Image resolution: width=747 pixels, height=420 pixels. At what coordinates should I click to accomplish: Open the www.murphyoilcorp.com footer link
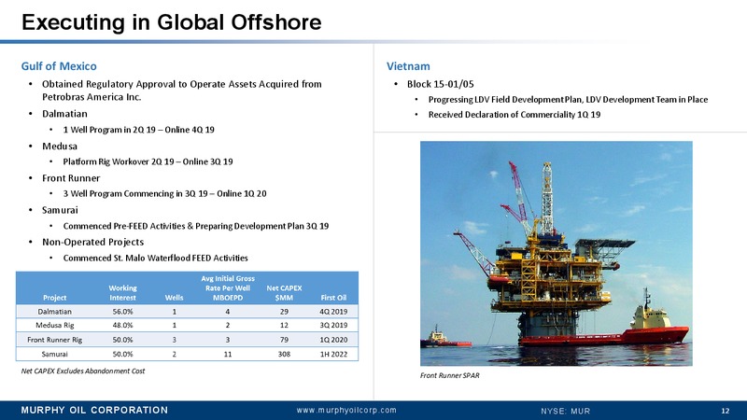click(346, 410)
